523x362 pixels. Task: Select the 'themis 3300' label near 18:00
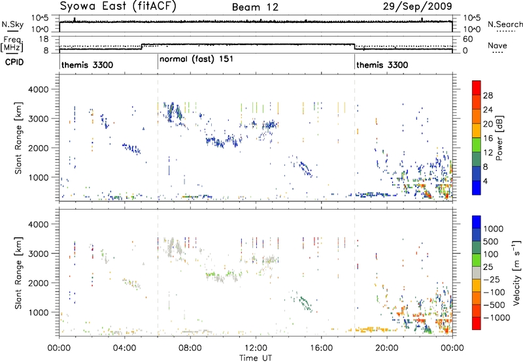[x=382, y=65]
